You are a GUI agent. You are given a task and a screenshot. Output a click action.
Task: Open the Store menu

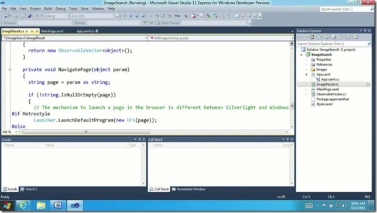tap(84, 9)
